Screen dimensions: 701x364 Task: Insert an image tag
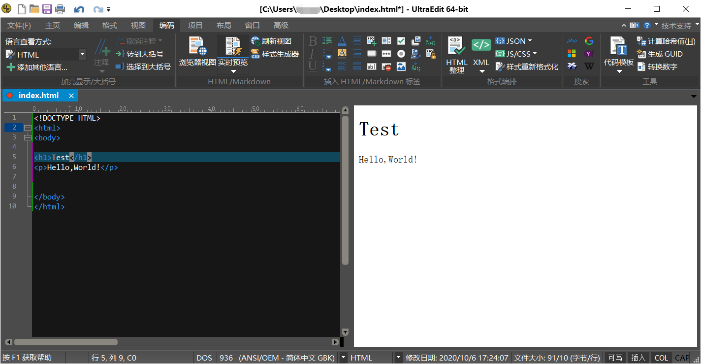pyautogui.click(x=401, y=66)
